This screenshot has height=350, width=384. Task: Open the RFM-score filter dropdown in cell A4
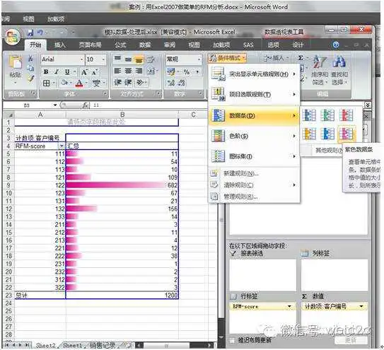62,146
